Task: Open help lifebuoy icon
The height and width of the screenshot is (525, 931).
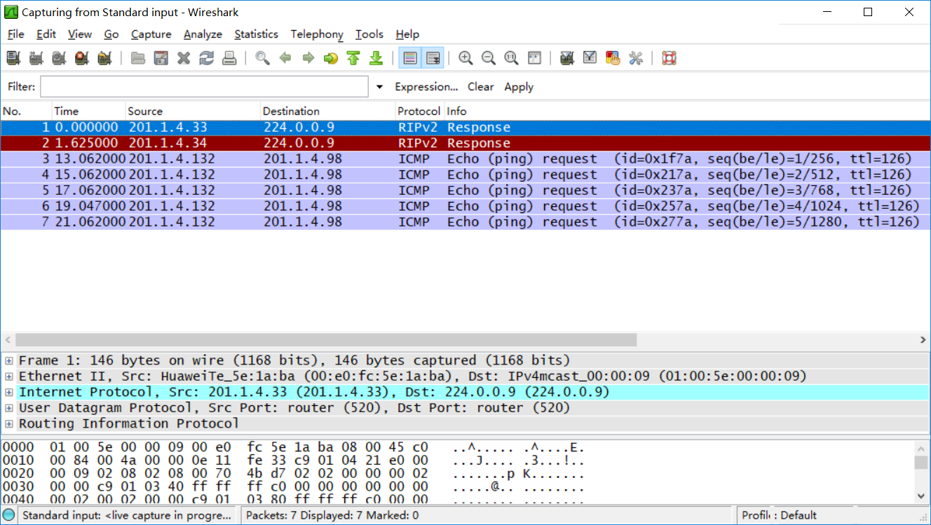Action: coord(669,58)
